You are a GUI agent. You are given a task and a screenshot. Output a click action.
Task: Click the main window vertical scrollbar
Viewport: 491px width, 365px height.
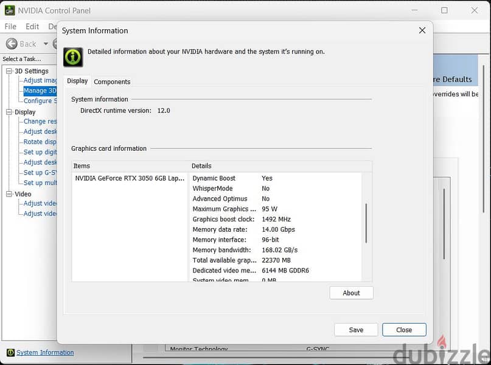pos(484,139)
